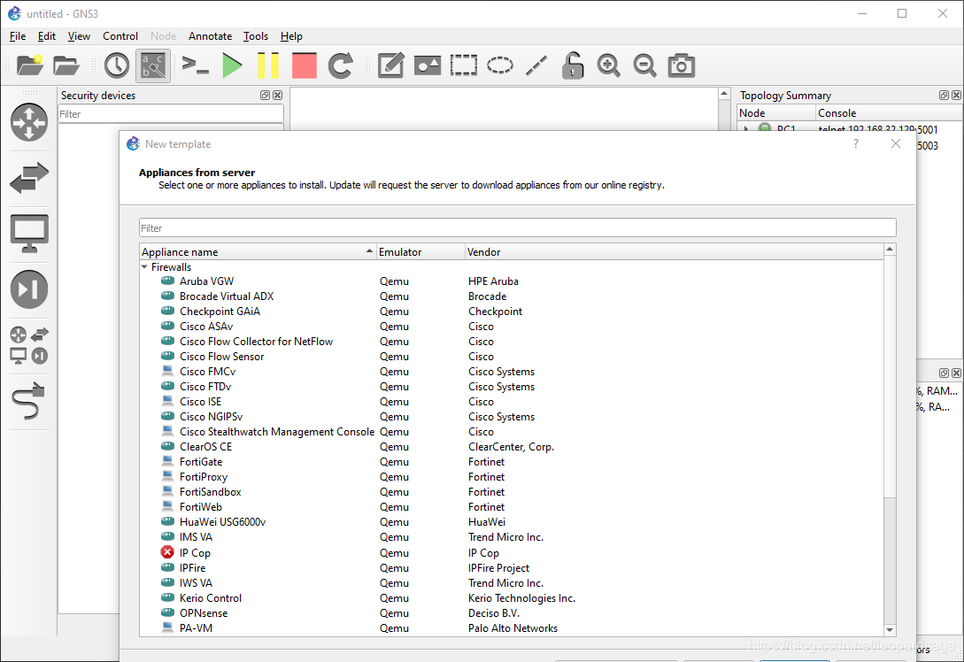
Task: Suspend all nodes with yellow pause
Action: tap(268, 65)
